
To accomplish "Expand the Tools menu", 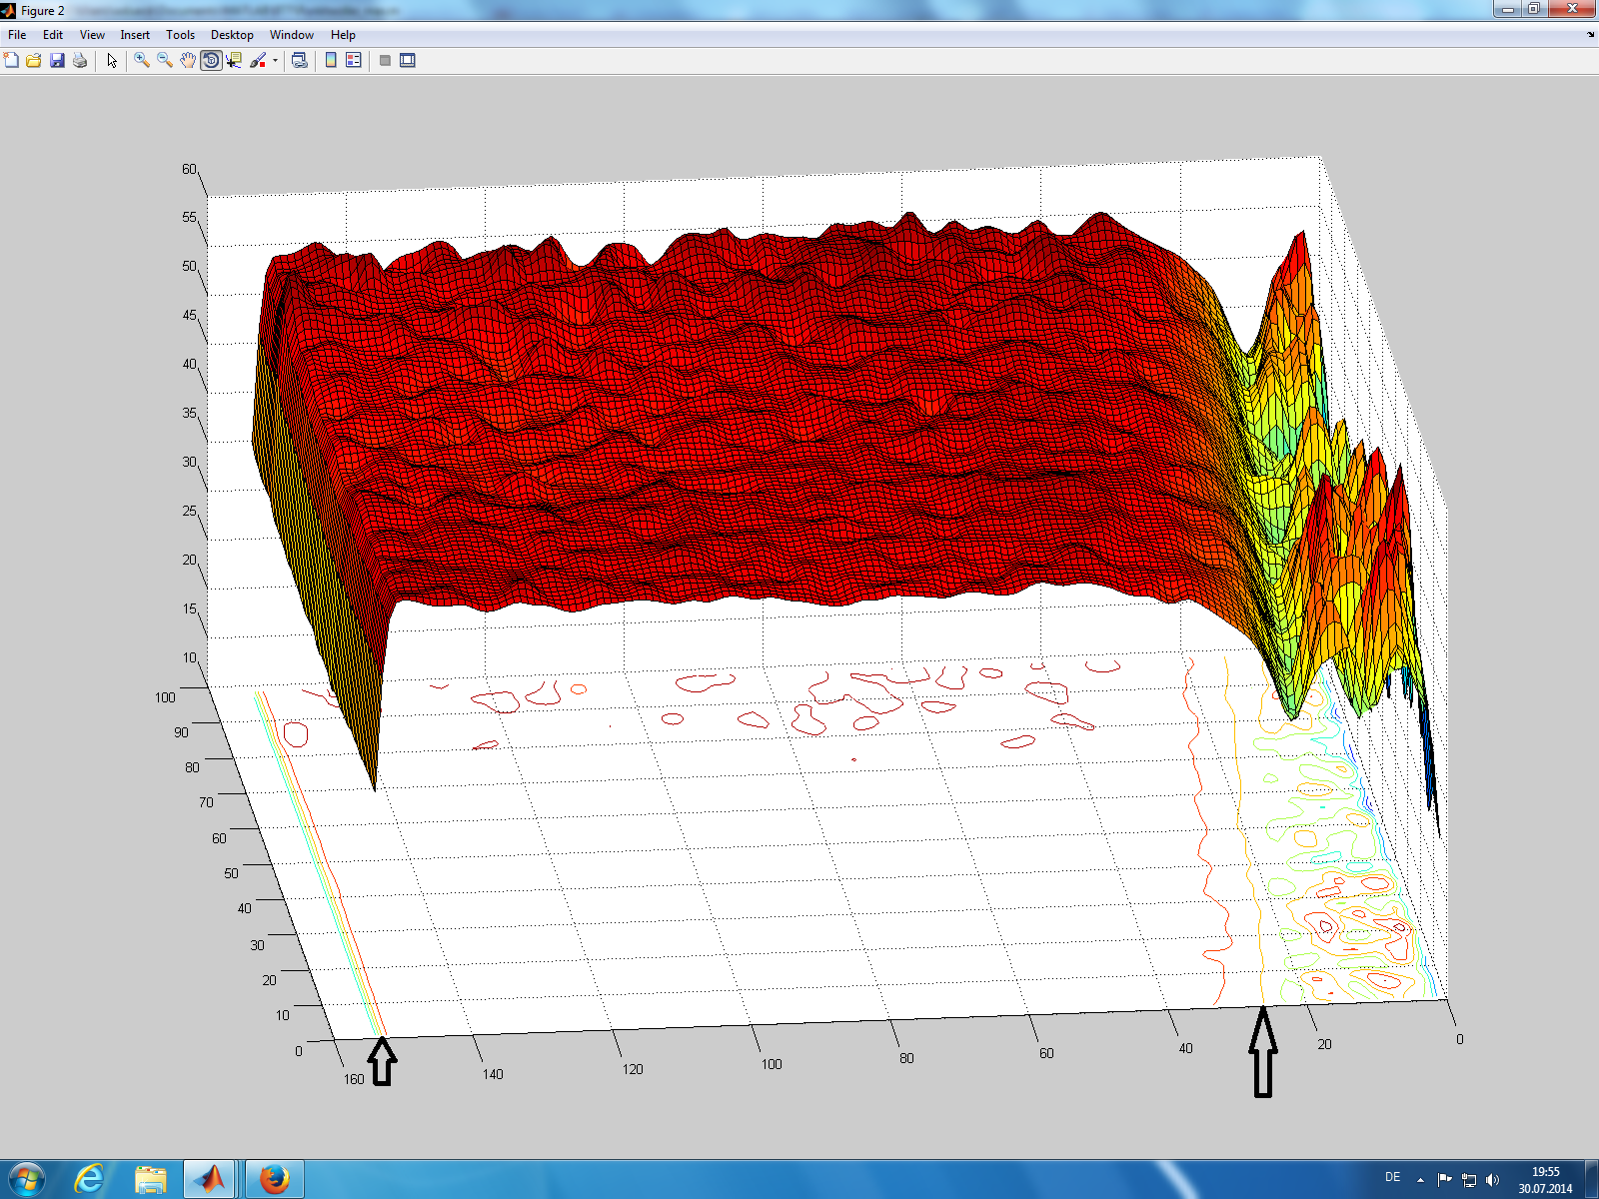I will point(180,35).
